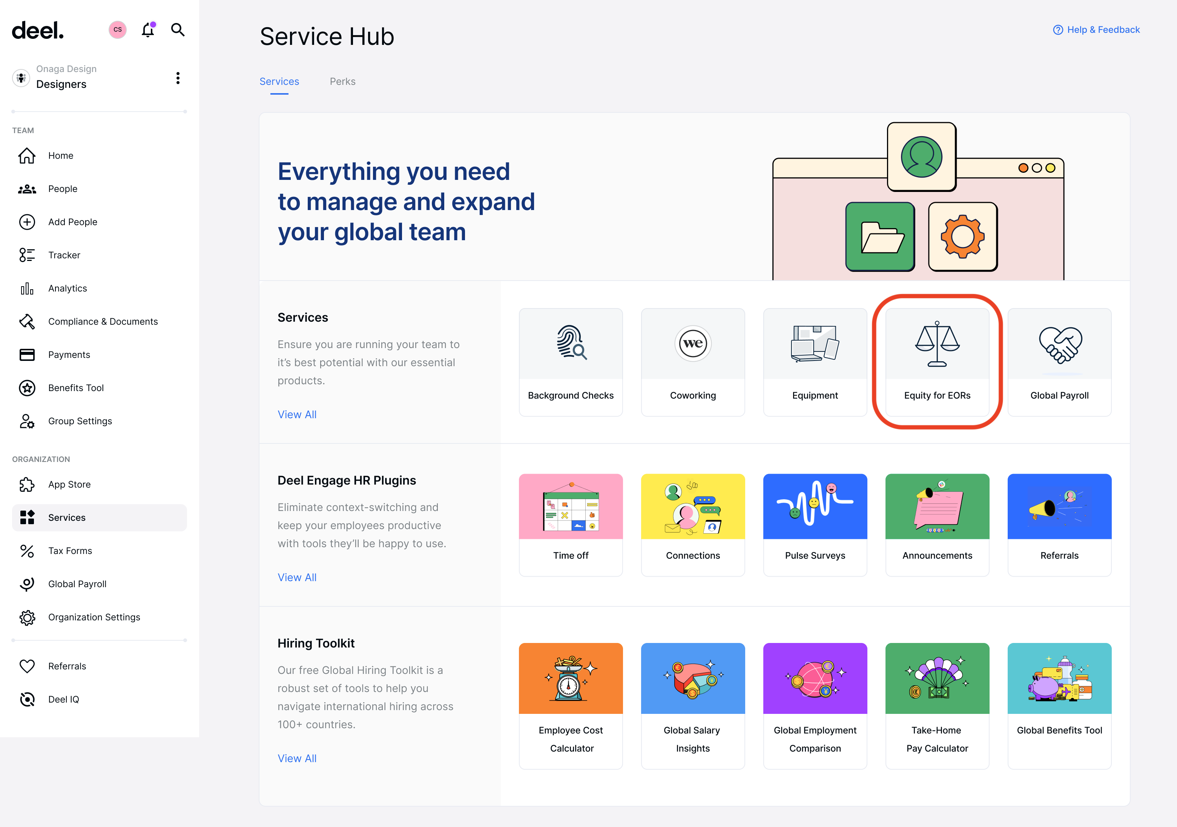
Task: Expand the Designers team options menu
Action: click(177, 78)
